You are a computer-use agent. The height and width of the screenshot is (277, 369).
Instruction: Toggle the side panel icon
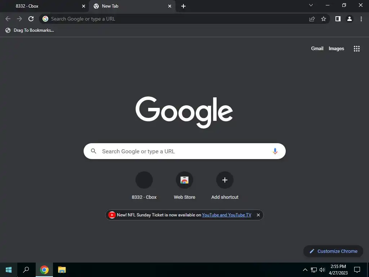(338, 19)
